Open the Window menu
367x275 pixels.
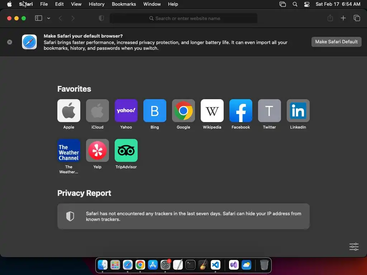tap(152, 4)
